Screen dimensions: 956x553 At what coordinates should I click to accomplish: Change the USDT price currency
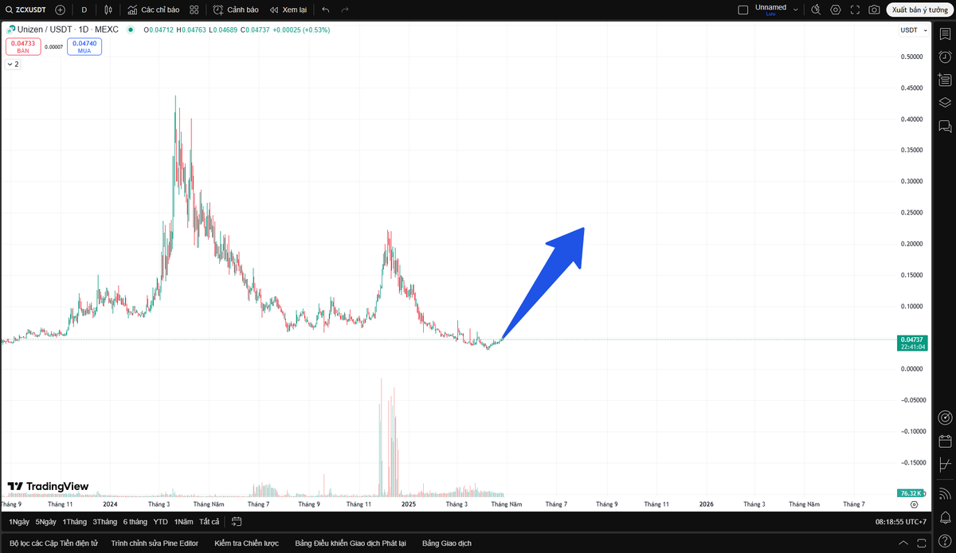(x=913, y=30)
